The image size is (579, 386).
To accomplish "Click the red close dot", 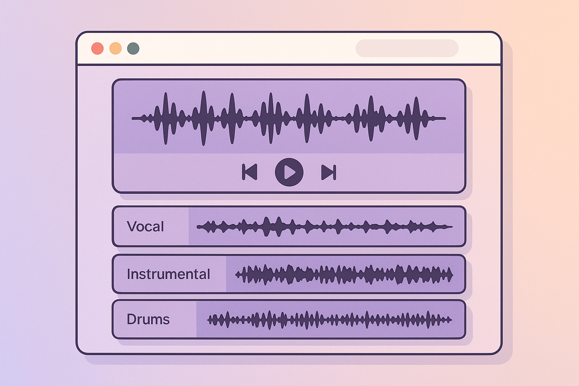I will click(x=97, y=48).
